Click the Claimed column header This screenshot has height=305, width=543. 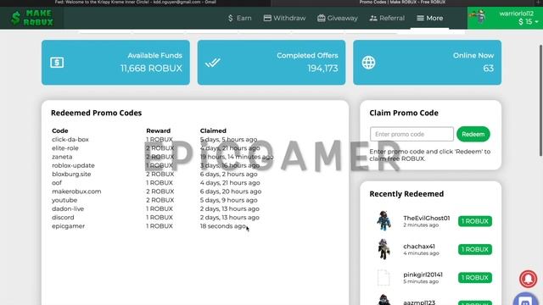coord(213,130)
